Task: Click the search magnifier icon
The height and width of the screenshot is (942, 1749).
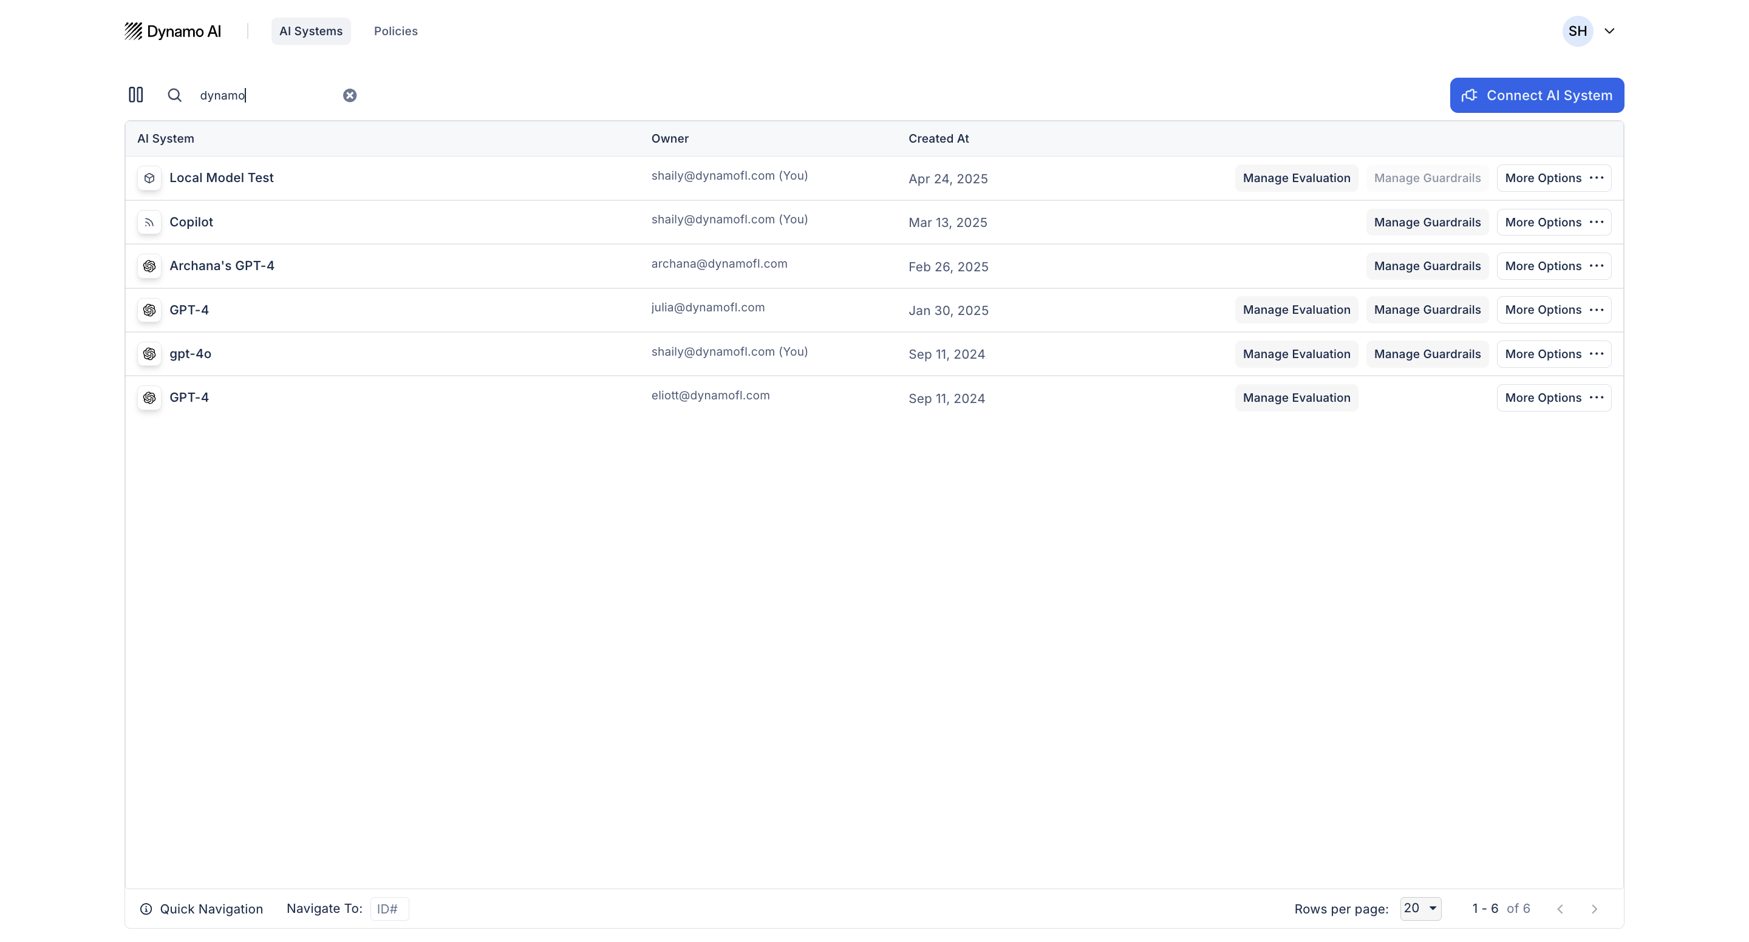Action: (174, 95)
